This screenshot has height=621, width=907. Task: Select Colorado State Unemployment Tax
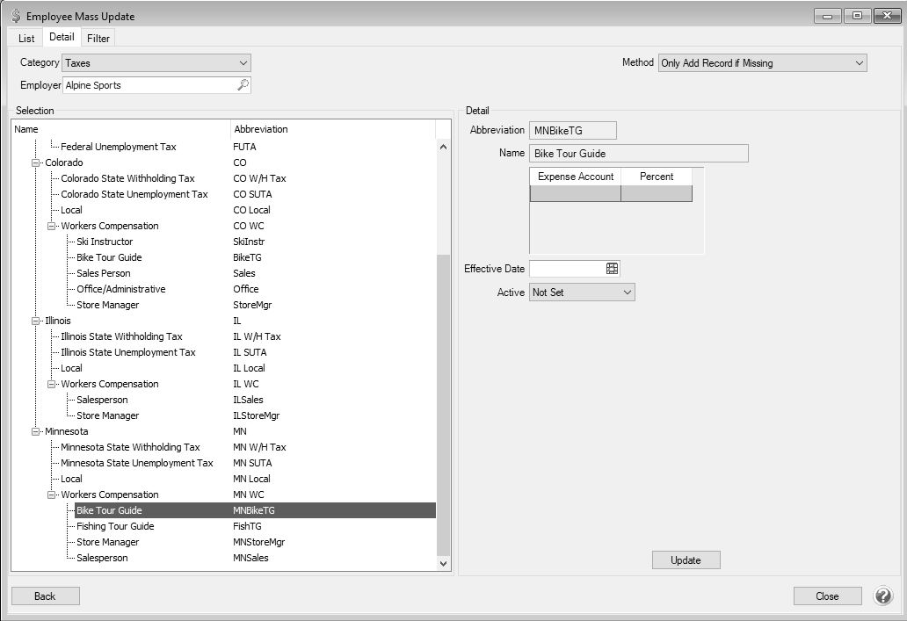(x=134, y=194)
